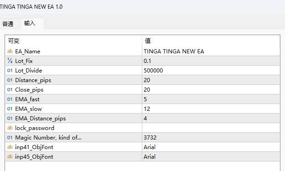285x171 pixels.
Task: Click the empty lock_password value field
Action: click(210, 128)
